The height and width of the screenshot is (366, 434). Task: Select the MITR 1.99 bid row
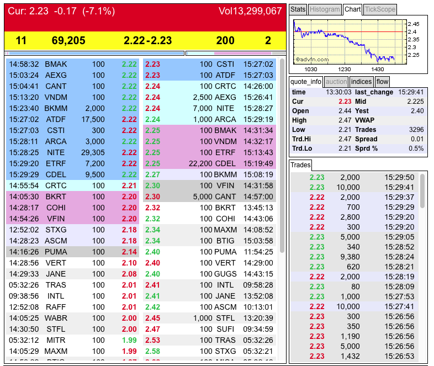point(72,340)
